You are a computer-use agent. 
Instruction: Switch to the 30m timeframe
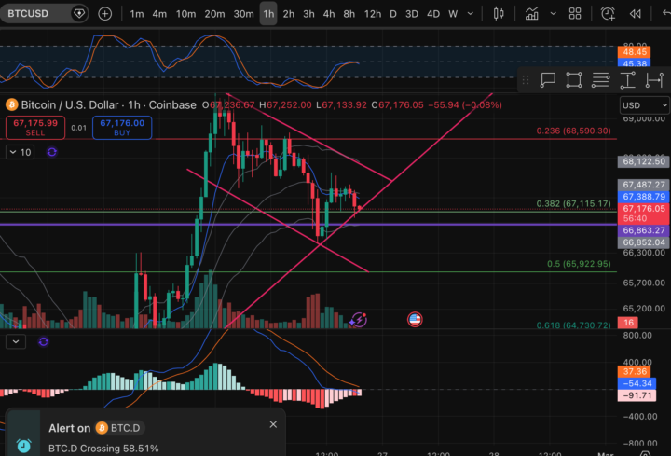pos(243,14)
